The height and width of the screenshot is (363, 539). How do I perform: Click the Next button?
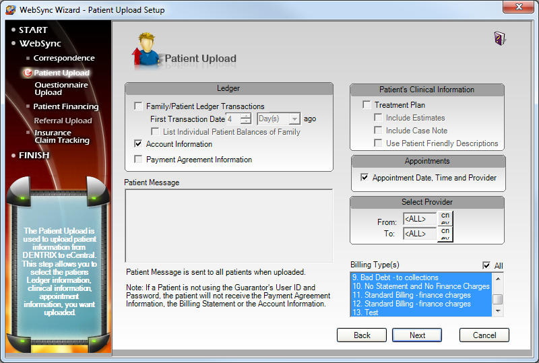coord(417,335)
